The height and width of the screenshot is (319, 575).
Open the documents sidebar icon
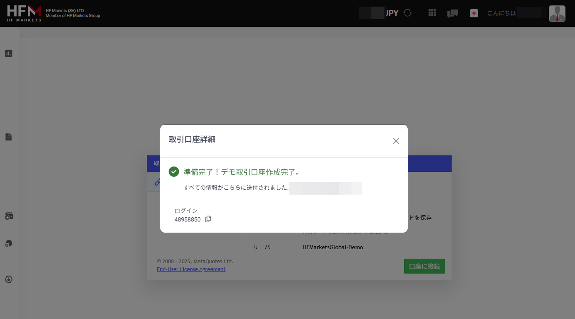coord(9,137)
